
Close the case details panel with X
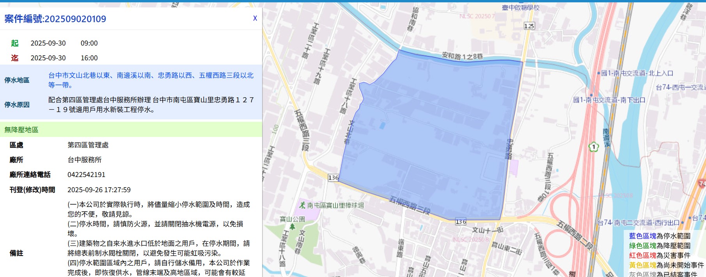(x=255, y=18)
